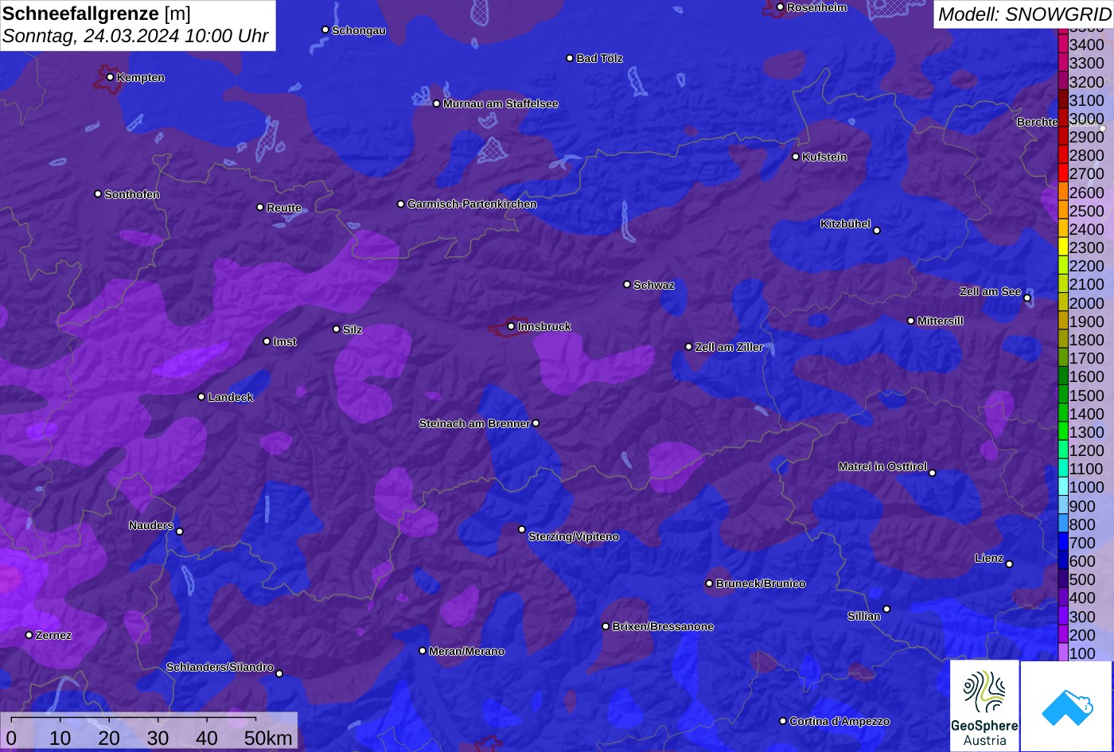Click the 'Modell: SNOWGRID' label

[1023, 14]
